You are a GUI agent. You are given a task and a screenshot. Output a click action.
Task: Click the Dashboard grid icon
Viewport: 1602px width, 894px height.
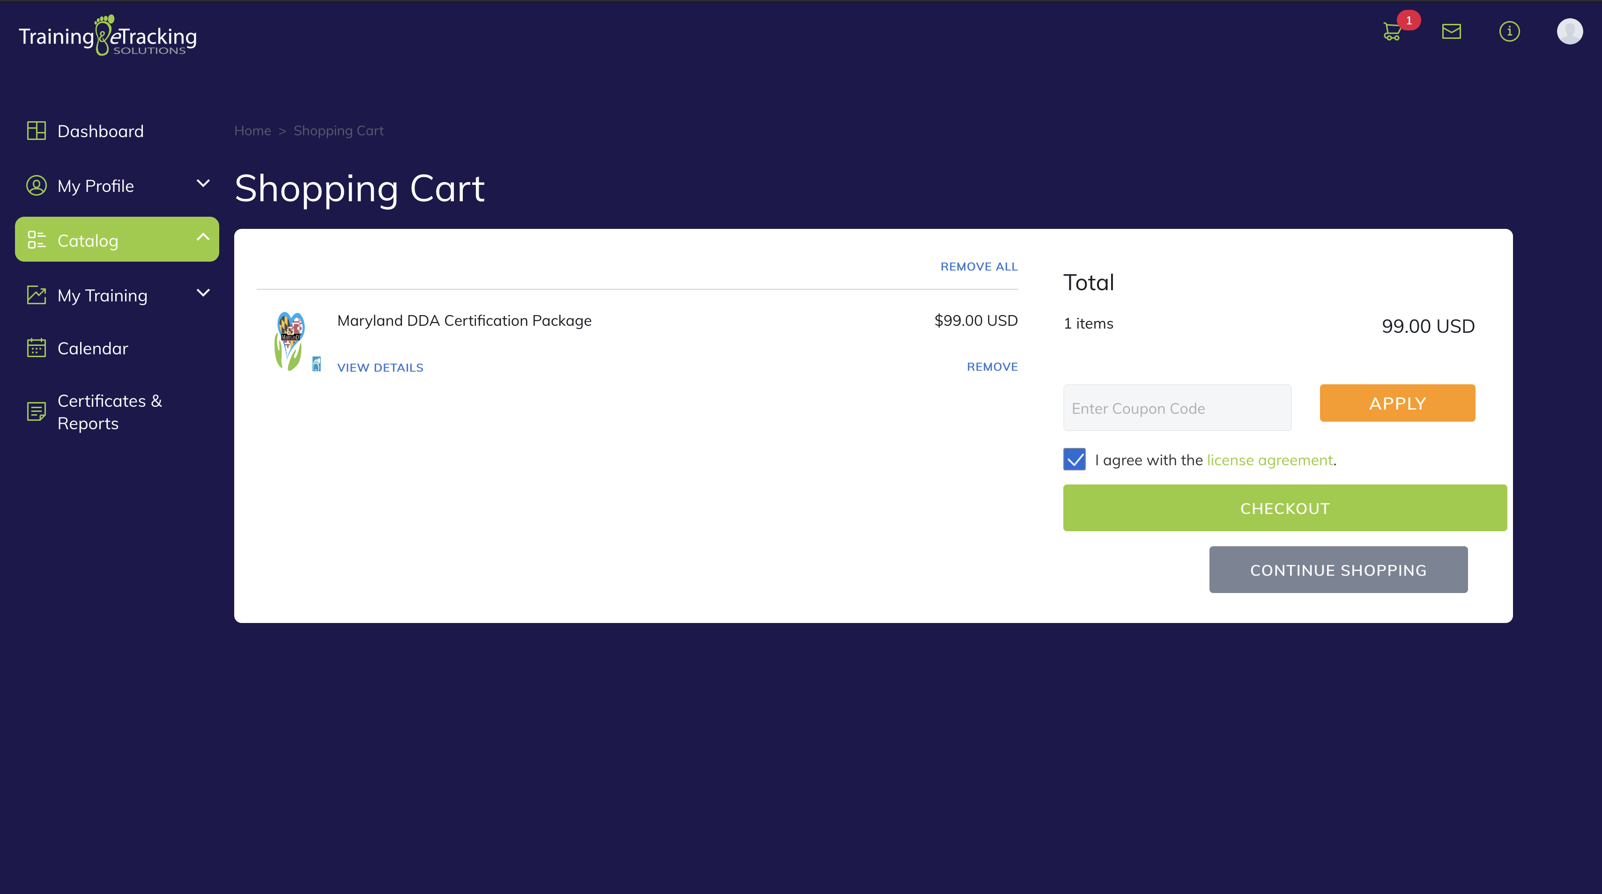pos(36,131)
